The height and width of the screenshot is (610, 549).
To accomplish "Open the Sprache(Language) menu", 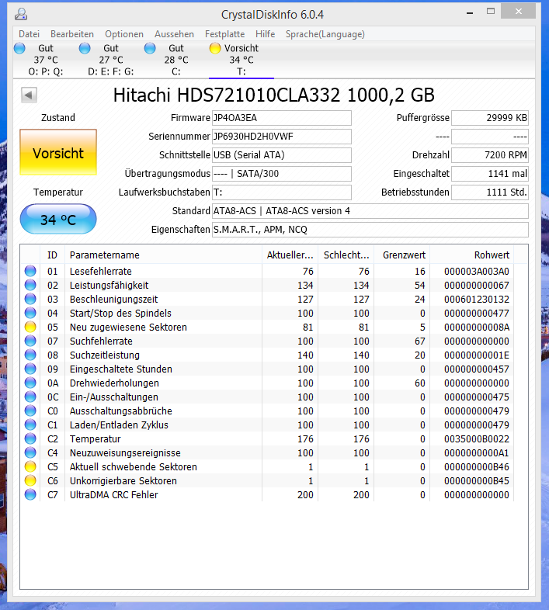I will tap(325, 34).
